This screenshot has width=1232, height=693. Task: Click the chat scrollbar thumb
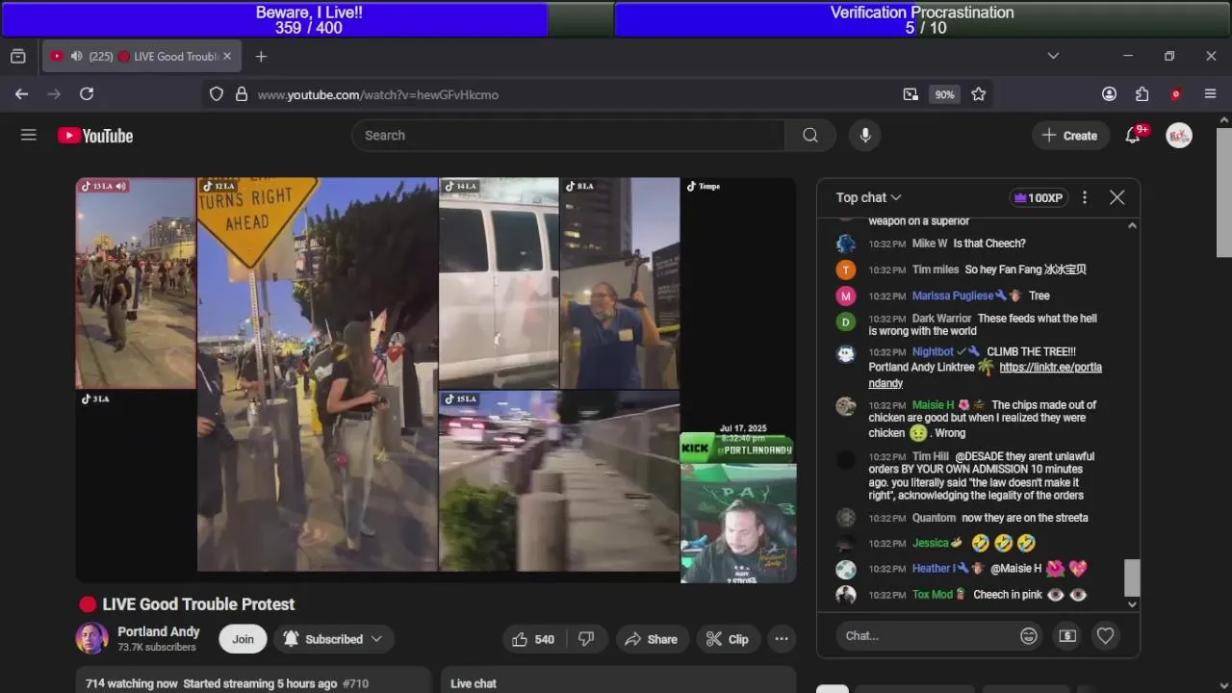1132,577
